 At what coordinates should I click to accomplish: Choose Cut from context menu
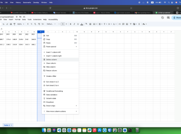[60, 36]
